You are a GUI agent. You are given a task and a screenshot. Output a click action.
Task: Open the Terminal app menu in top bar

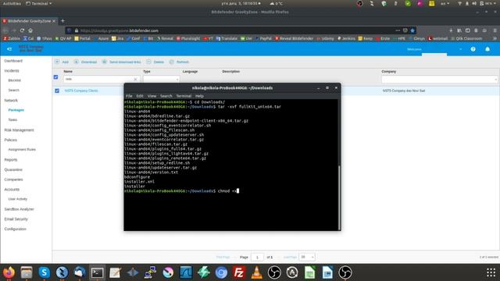39,3
